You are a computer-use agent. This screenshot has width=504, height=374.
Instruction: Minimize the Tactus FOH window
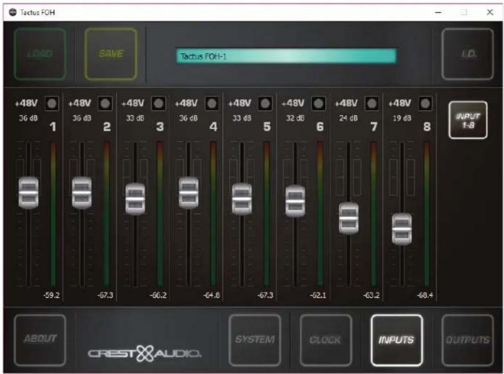coord(439,12)
